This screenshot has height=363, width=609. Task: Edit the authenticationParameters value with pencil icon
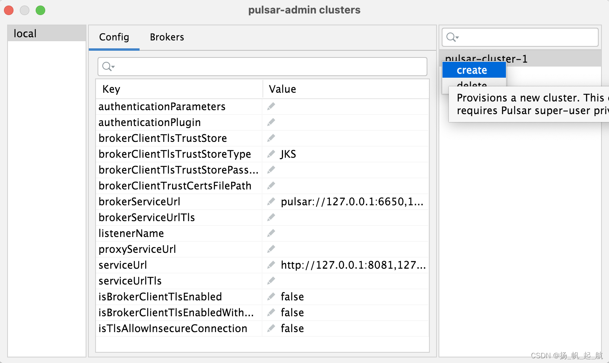point(271,106)
